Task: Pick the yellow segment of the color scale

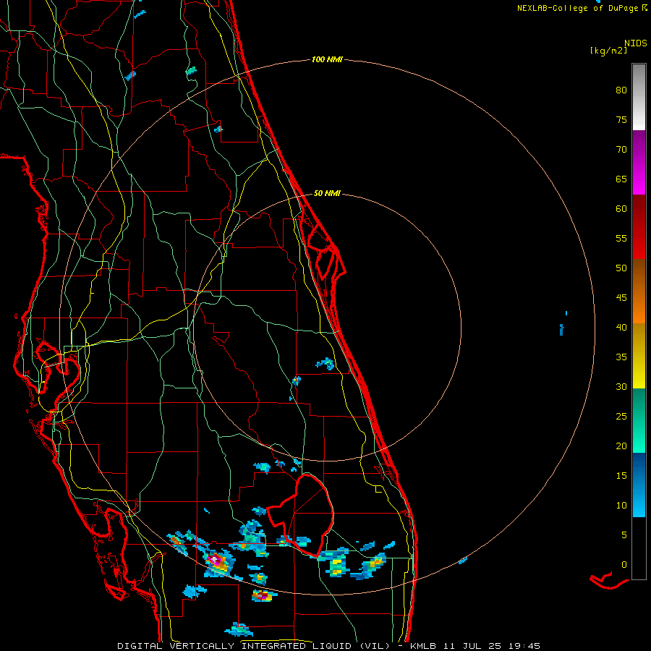Action: pos(639,356)
